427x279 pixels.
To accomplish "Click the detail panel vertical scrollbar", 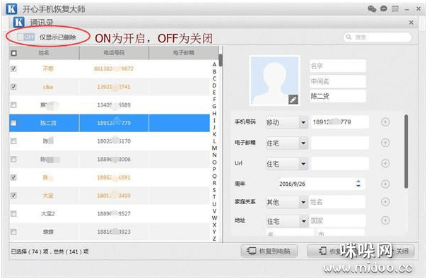I will (406, 151).
